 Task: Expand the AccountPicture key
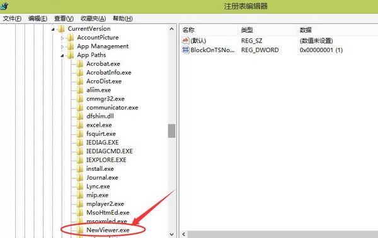pos(62,38)
